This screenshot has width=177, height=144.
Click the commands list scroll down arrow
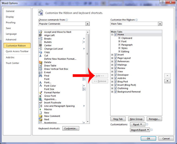pos(88,122)
